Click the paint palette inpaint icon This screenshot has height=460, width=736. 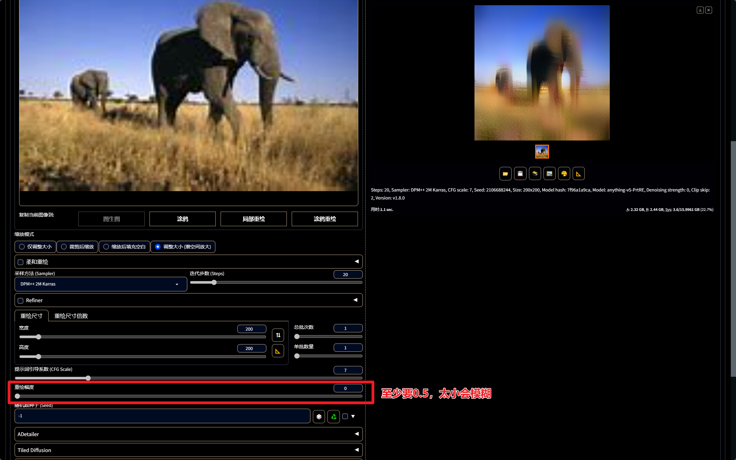[x=564, y=173]
